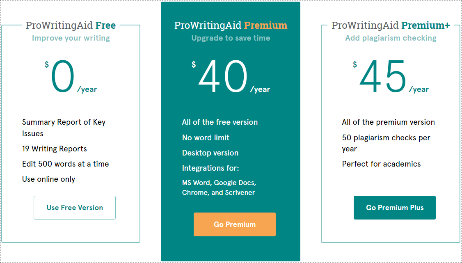
Task: Choose the Go Premium Plus button
Action: (x=395, y=208)
